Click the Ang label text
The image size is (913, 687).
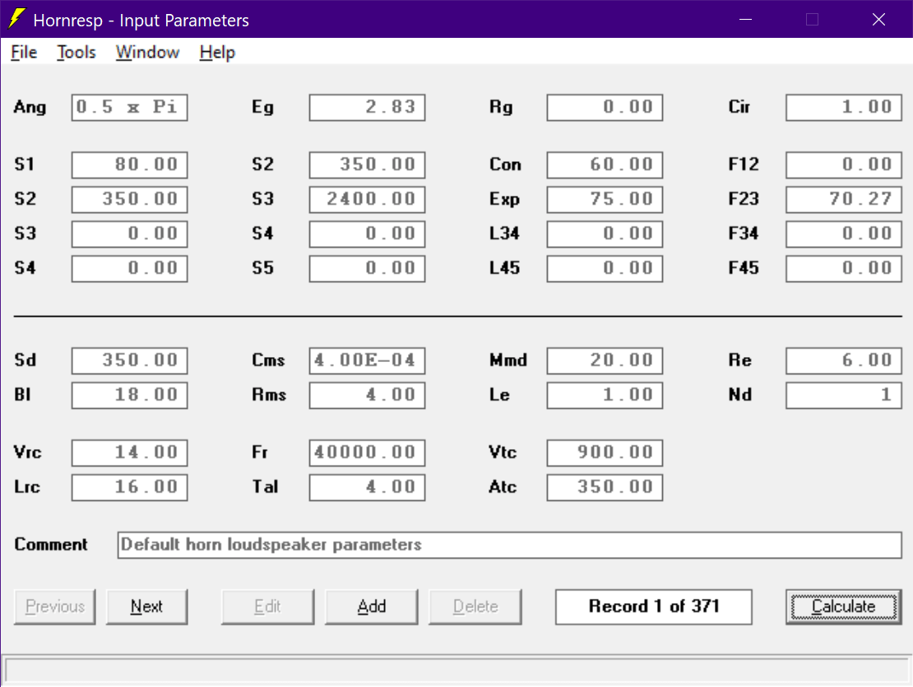tap(30, 108)
